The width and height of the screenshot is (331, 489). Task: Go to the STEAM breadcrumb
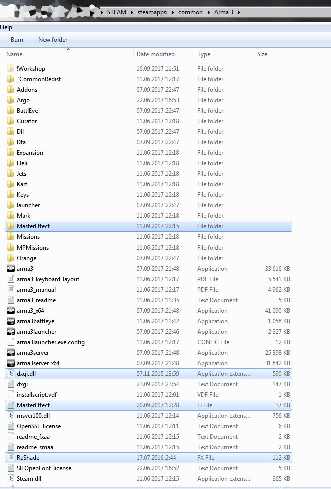(x=117, y=12)
